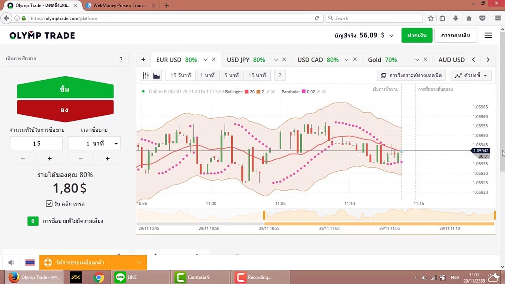505x284 pixels.
Task: Show bookmarks list in Firefox toolbar
Action: [x=442, y=18]
